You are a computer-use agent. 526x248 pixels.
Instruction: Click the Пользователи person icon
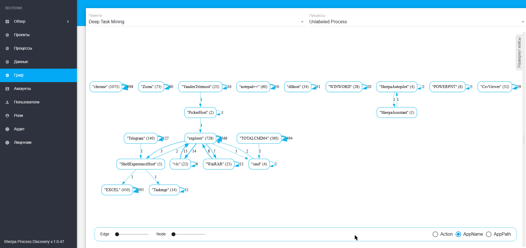tap(7, 102)
